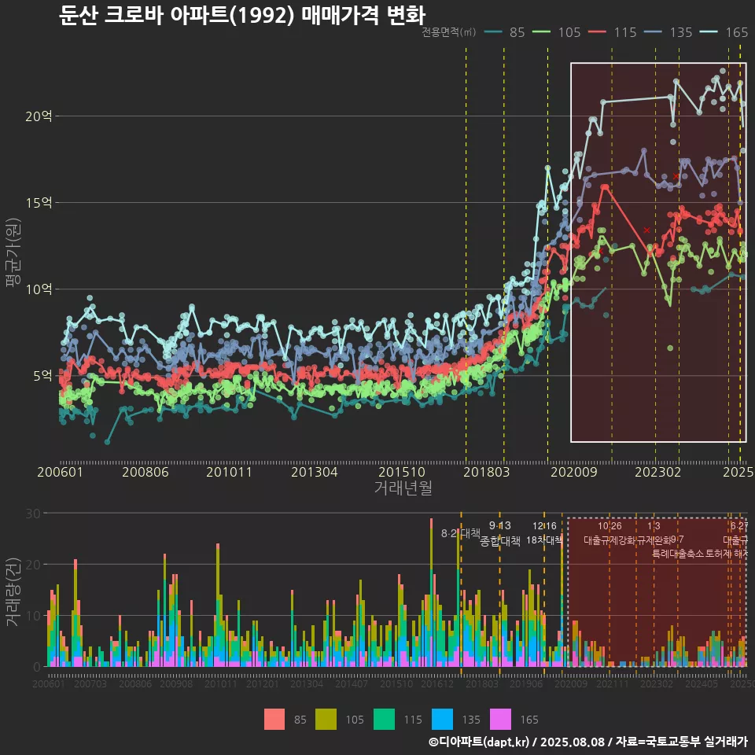This screenshot has width=755, height=755.
Task: Click '201304' on the price chart axis
Action: [x=315, y=472]
